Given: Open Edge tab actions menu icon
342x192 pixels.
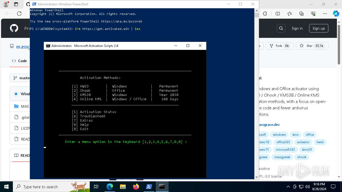Looking at the screenshot, I should [x=16, y=4].
